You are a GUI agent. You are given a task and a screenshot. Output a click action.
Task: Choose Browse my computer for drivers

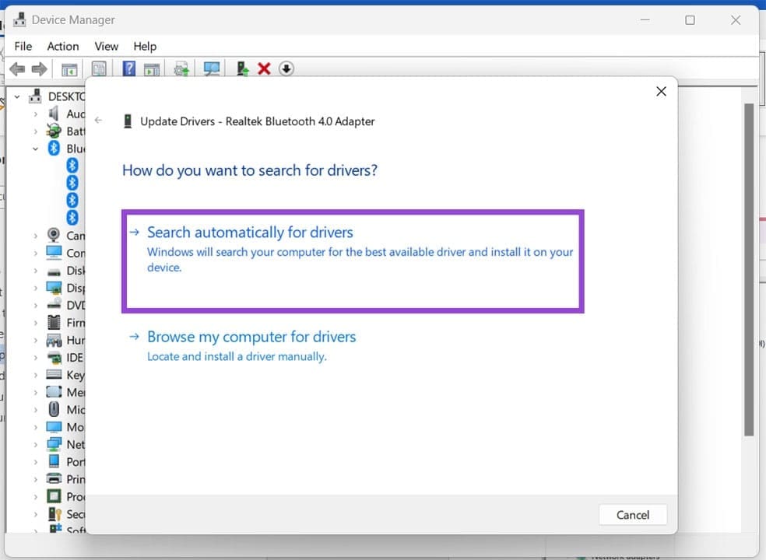(251, 336)
